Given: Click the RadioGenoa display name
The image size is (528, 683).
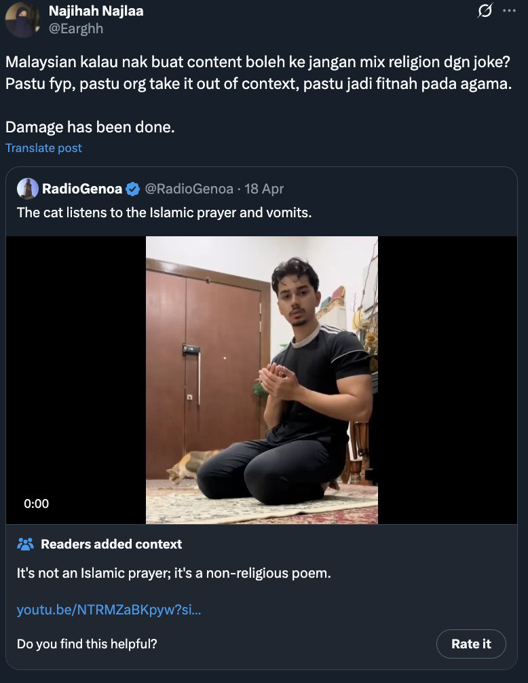Looking at the screenshot, I should click(x=82, y=189).
